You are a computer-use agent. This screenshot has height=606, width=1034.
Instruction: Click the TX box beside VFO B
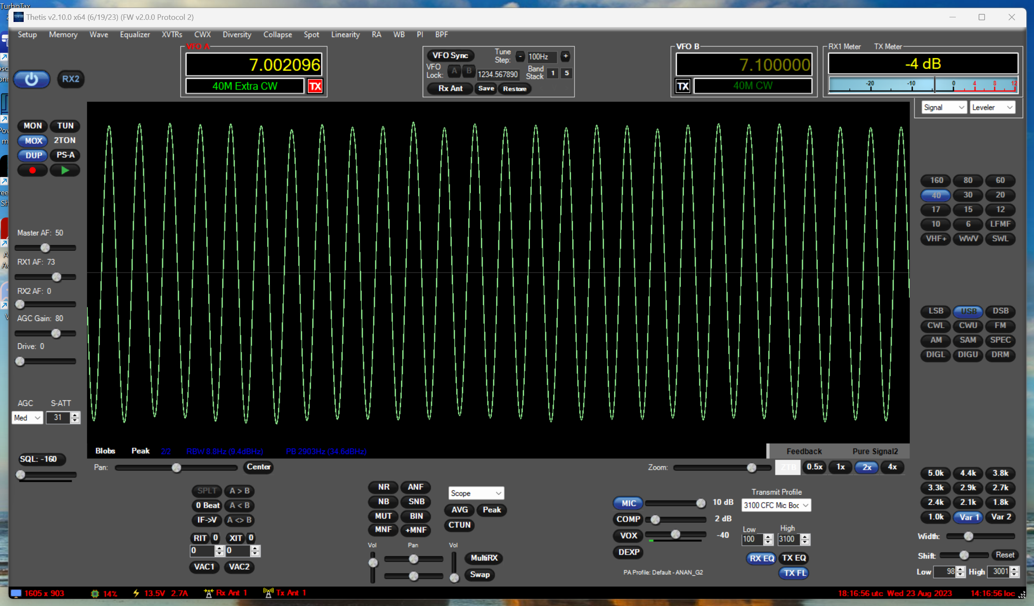point(683,86)
